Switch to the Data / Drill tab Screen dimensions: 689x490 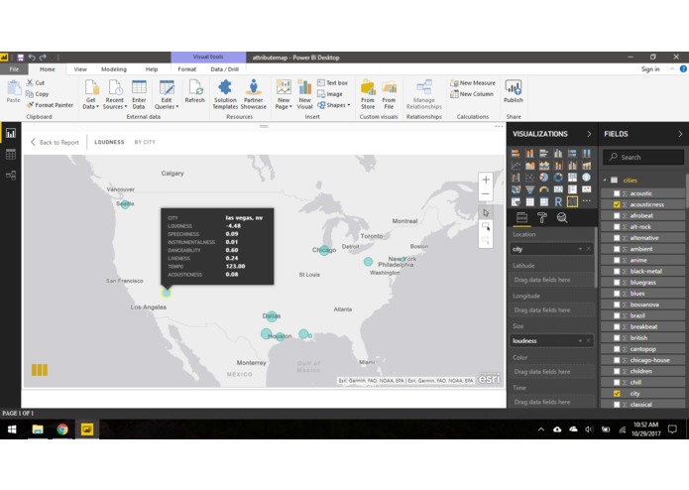coord(224,69)
